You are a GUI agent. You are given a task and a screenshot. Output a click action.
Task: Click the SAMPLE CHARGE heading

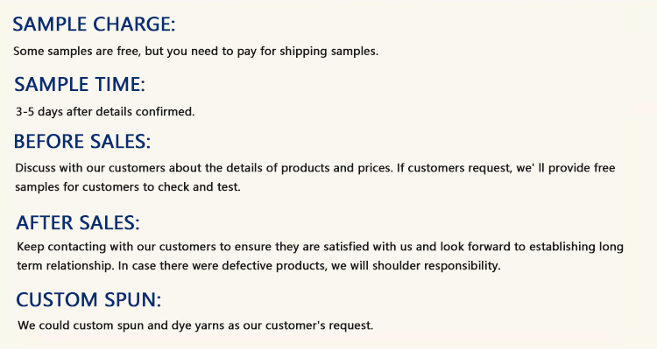pyautogui.click(x=100, y=23)
